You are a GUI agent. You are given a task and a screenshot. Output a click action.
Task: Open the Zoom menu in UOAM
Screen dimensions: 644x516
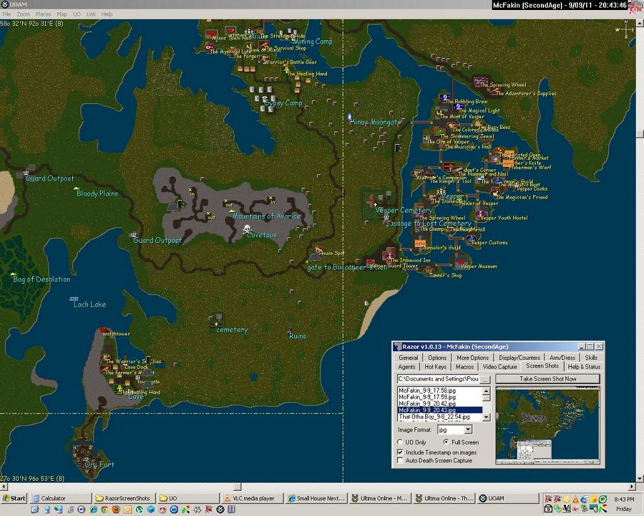[x=23, y=14]
